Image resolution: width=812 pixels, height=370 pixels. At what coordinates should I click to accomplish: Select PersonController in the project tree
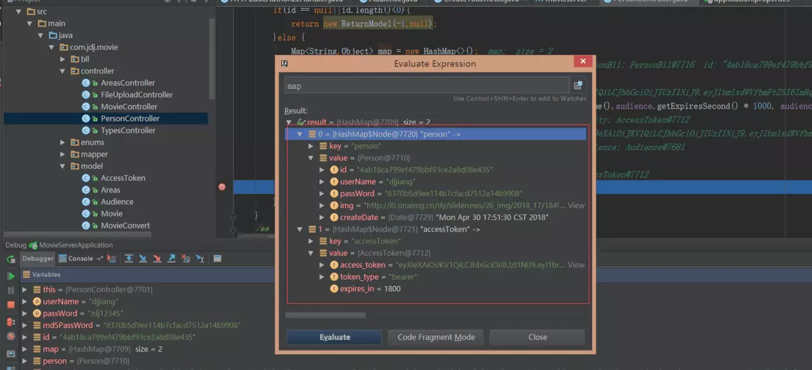[x=130, y=119]
